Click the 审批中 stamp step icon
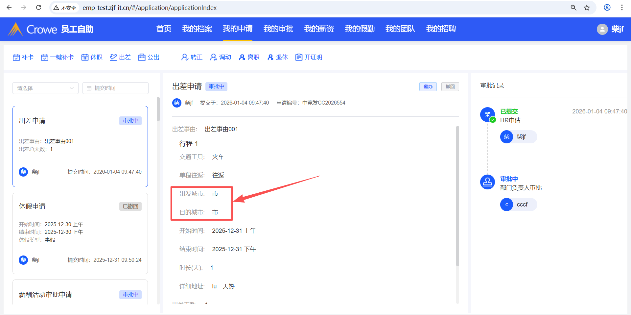 point(488,182)
